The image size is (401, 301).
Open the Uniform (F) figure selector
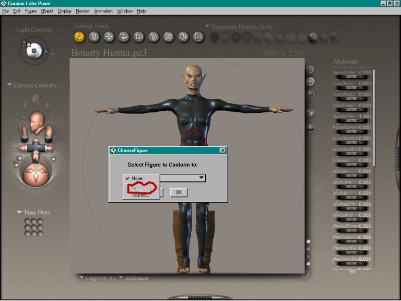point(98,277)
